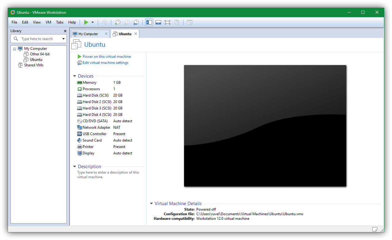Viewport: 392px width, 240px height.
Task: Toggle the library sidebar view button
Action: pyautogui.click(x=149, y=22)
